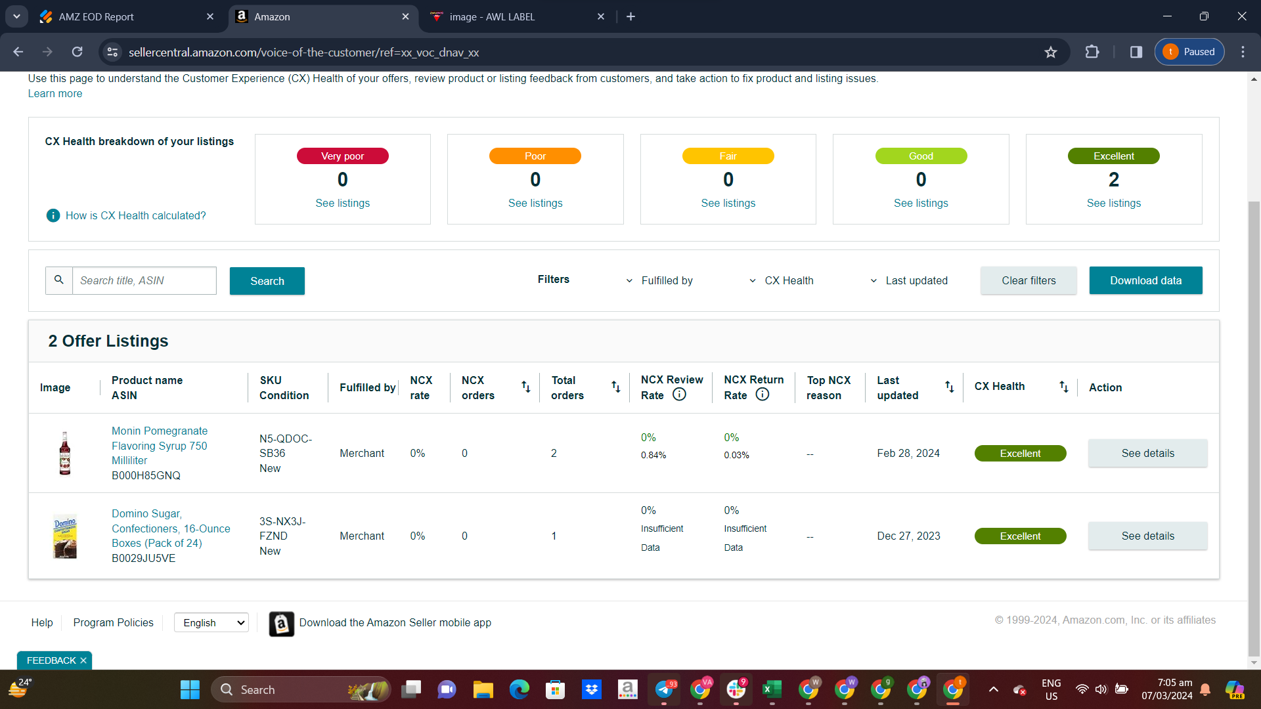The width and height of the screenshot is (1261, 709).
Task: See details for Domino Sugar listing
Action: [1148, 536]
